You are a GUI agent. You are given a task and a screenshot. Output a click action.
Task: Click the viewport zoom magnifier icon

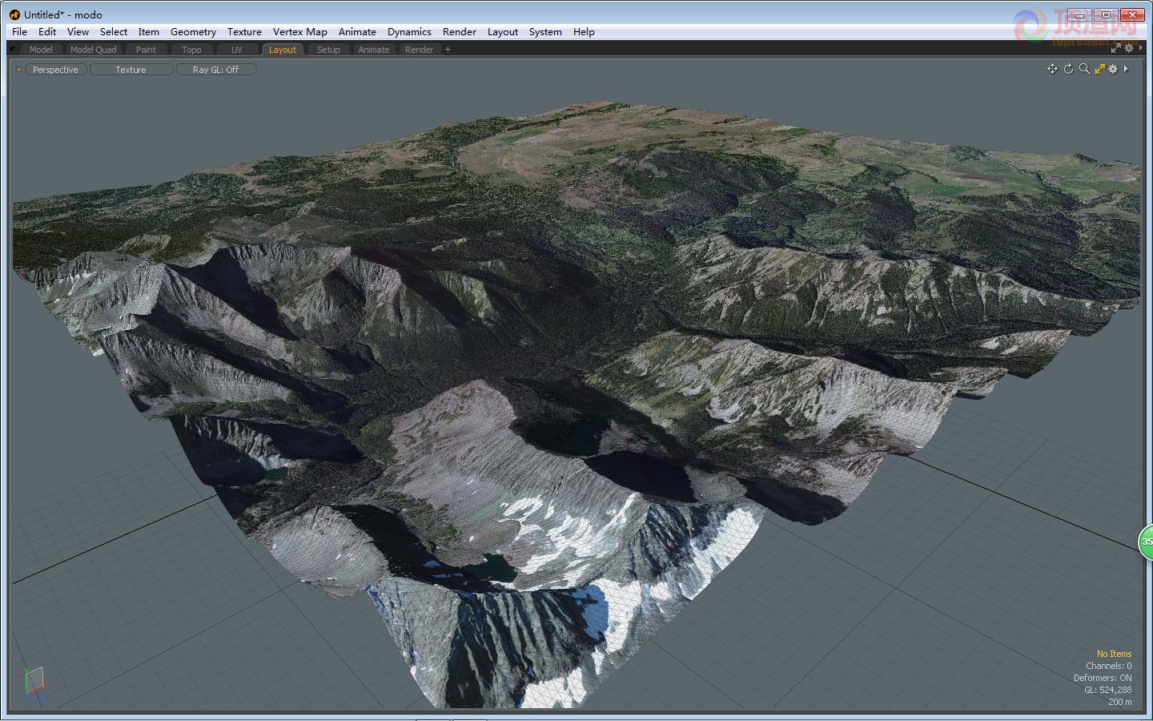1084,69
